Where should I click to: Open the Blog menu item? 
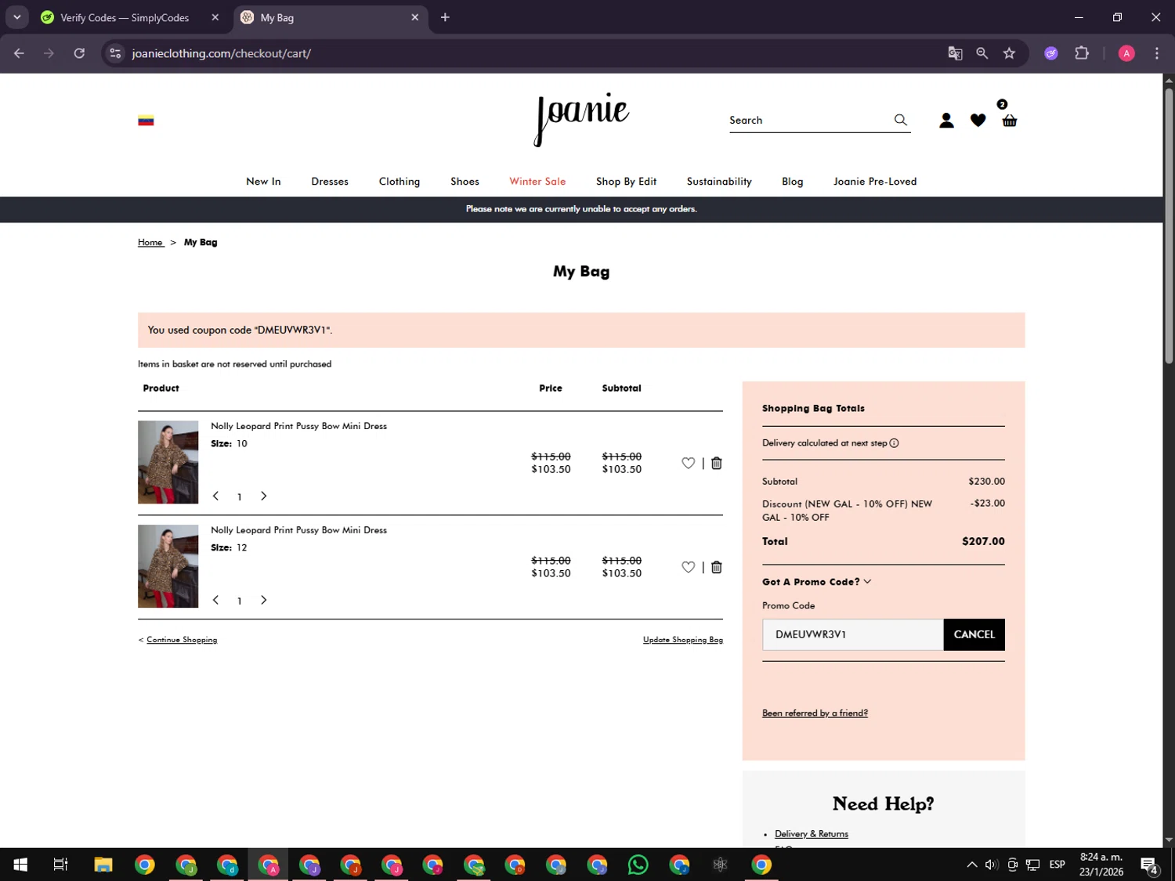(792, 181)
